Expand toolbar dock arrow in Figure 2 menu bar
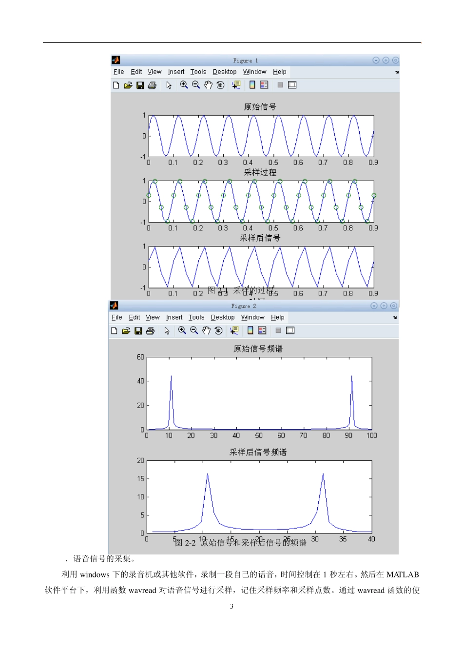 [x=395, y=317]
